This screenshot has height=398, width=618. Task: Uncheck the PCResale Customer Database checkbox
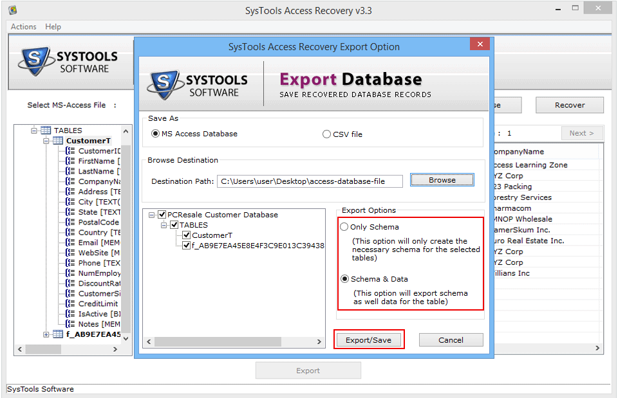click(x=162, y=215)
